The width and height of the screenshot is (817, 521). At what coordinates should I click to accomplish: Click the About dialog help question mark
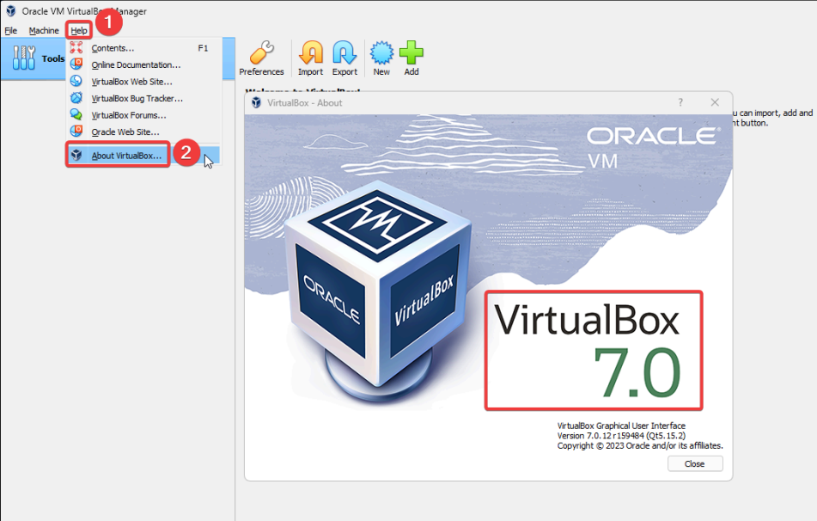click(x=680, y=103)
